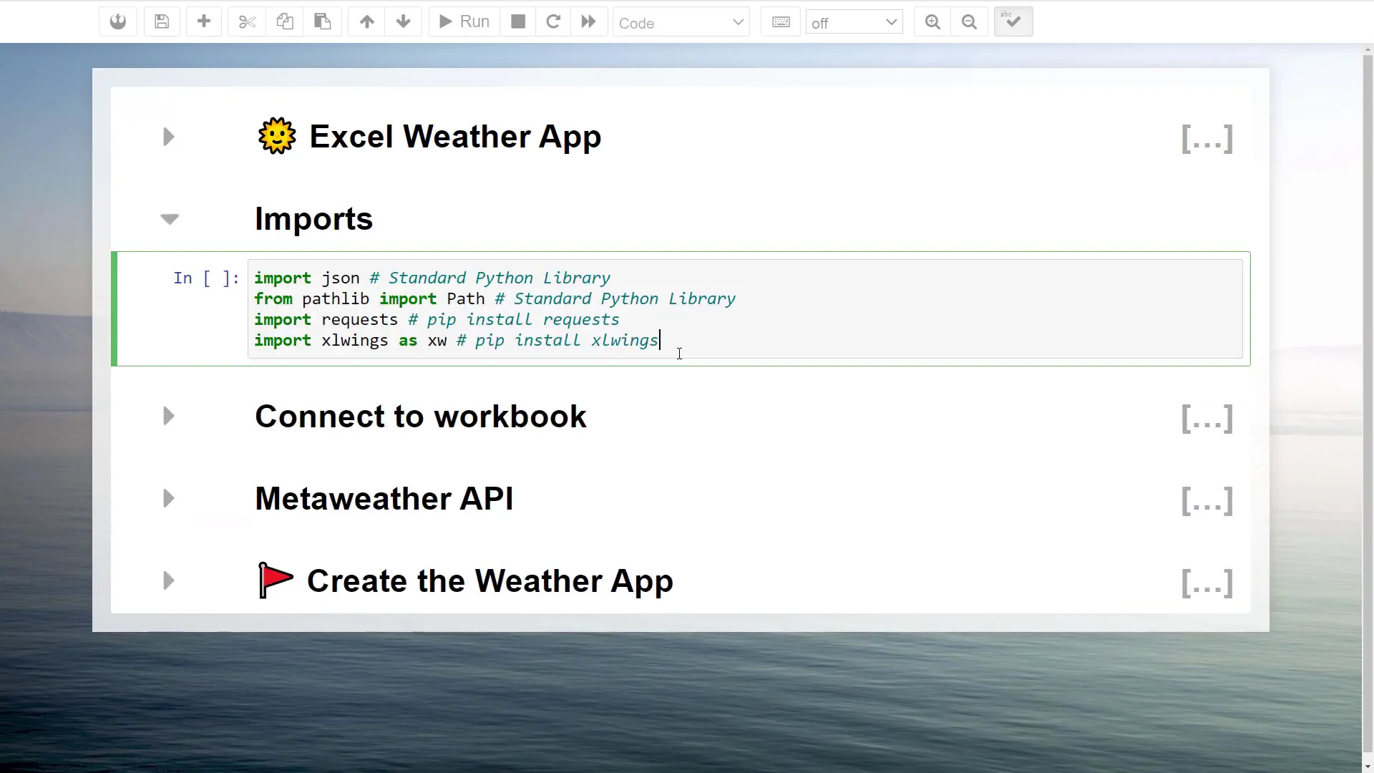
Task: Save the notebook
Action: tap(162, 21)
